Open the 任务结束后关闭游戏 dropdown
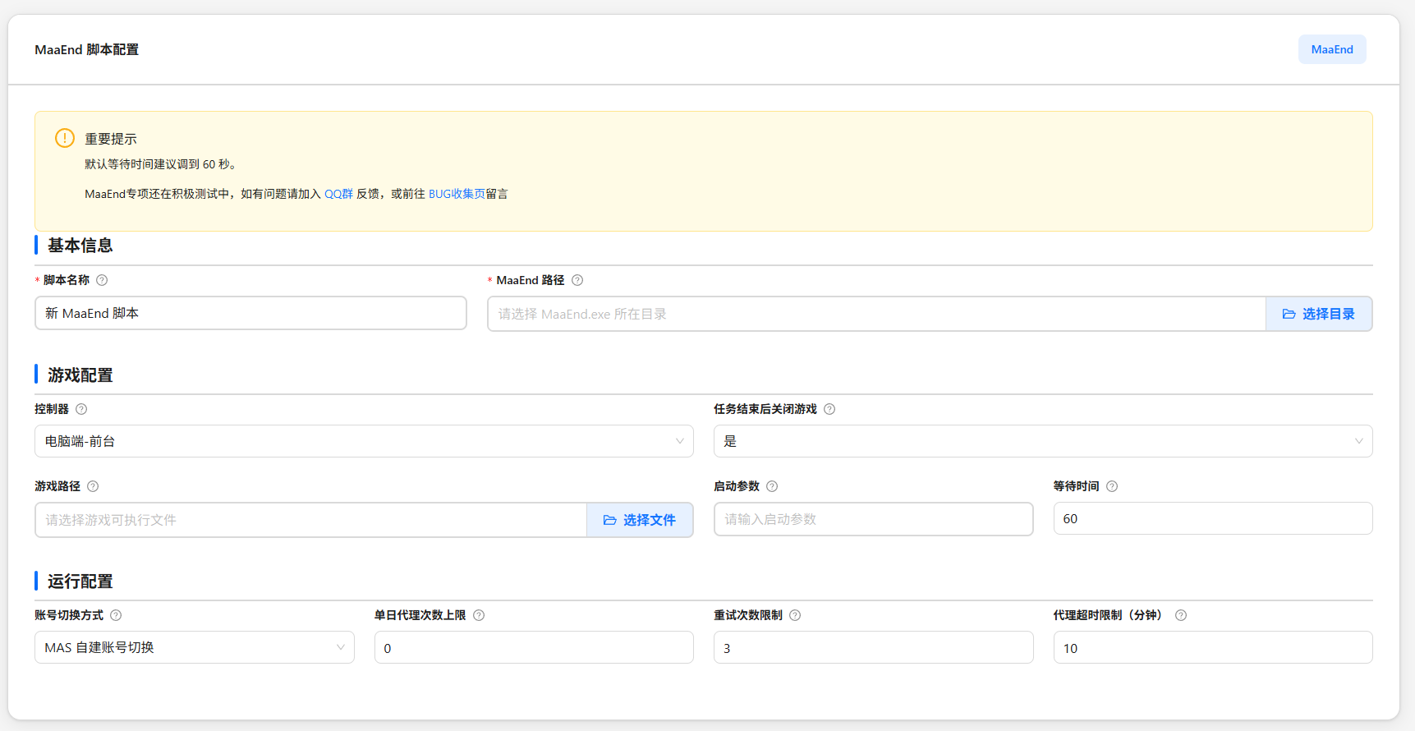This screenshot has width=1415, height=731. click(x=1043, y=441)
